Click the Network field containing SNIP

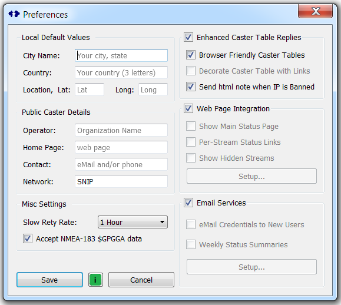point(121,181)
